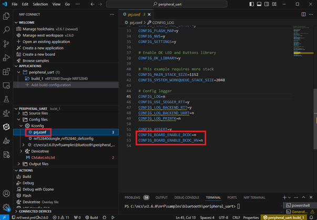Switch to the PROBLEMS panel tab
The image size is (317, 220).
click(x=131, y=197)
